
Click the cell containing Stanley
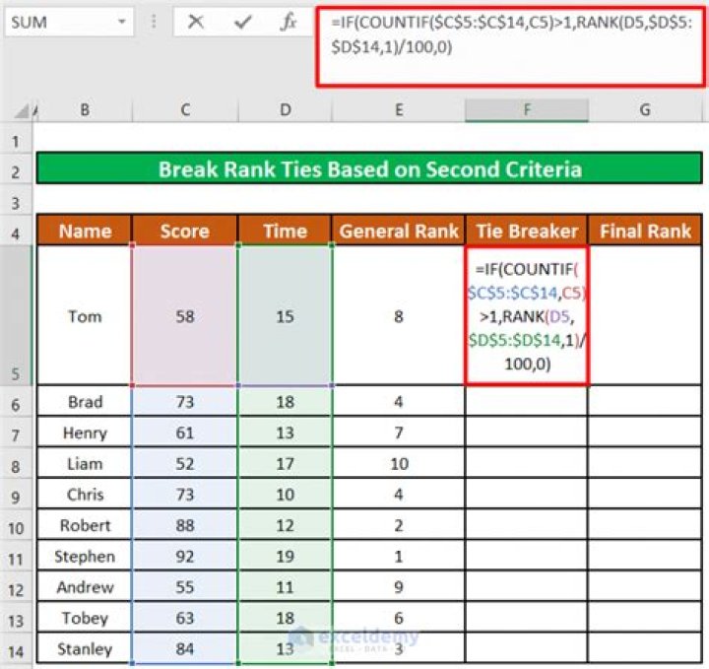[85, 648]
